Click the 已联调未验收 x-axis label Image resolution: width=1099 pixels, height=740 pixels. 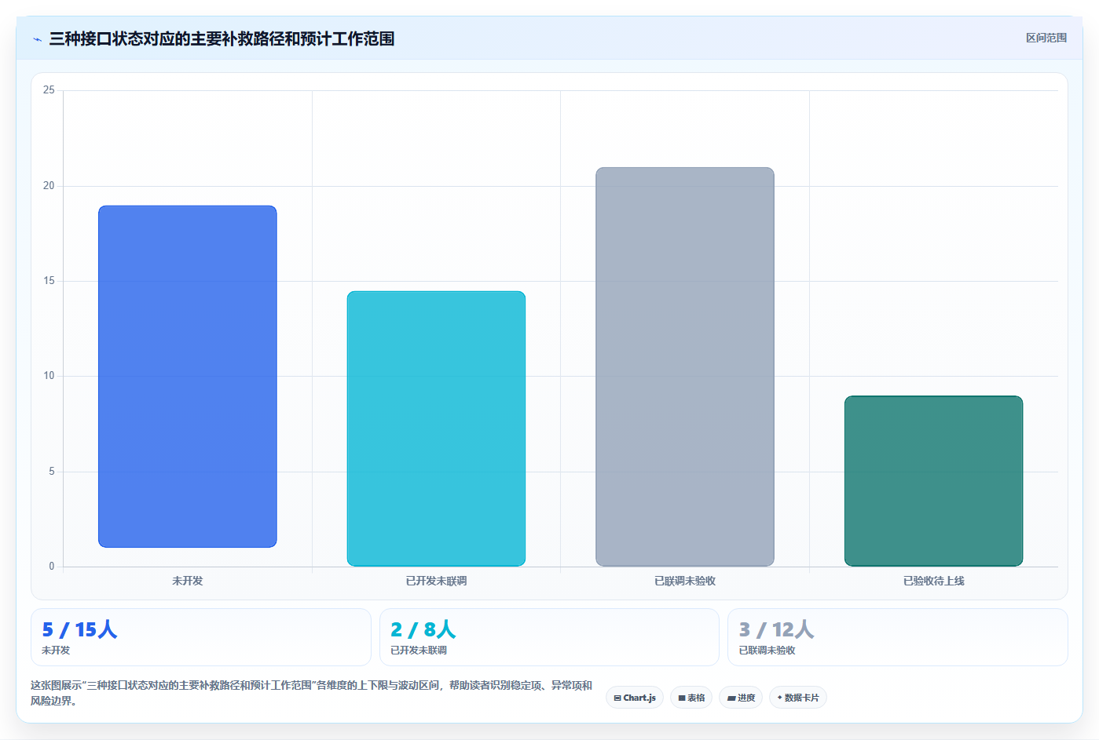(x=685, y=581)
